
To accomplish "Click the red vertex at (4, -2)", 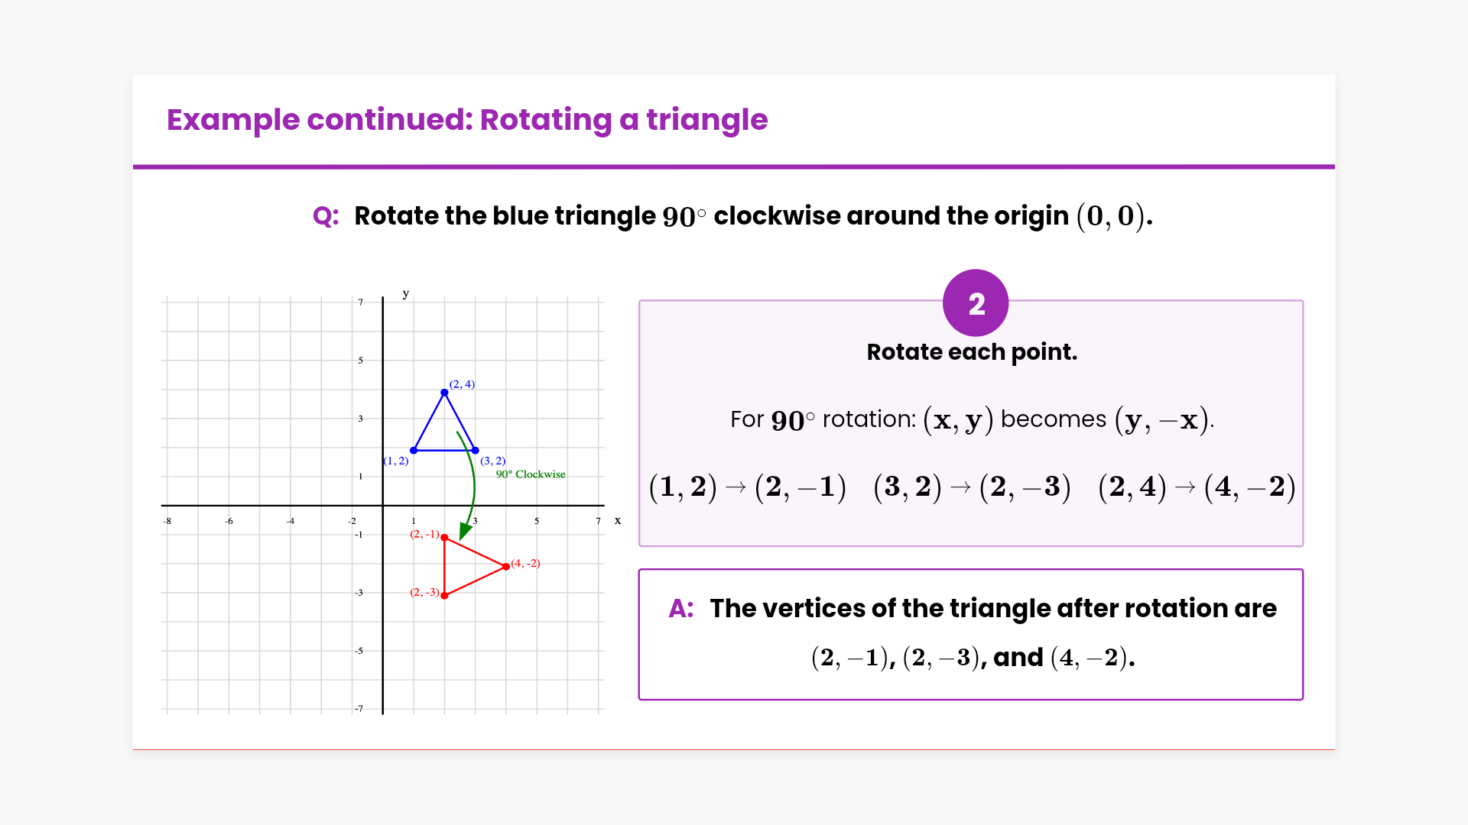I will click(x=506, y=566).
